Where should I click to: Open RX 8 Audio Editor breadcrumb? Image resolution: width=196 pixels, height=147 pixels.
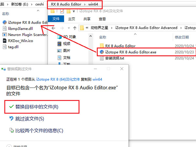[x=66, y=4]
